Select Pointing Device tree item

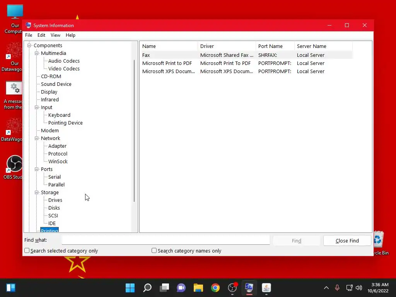(x=65, y=123)
